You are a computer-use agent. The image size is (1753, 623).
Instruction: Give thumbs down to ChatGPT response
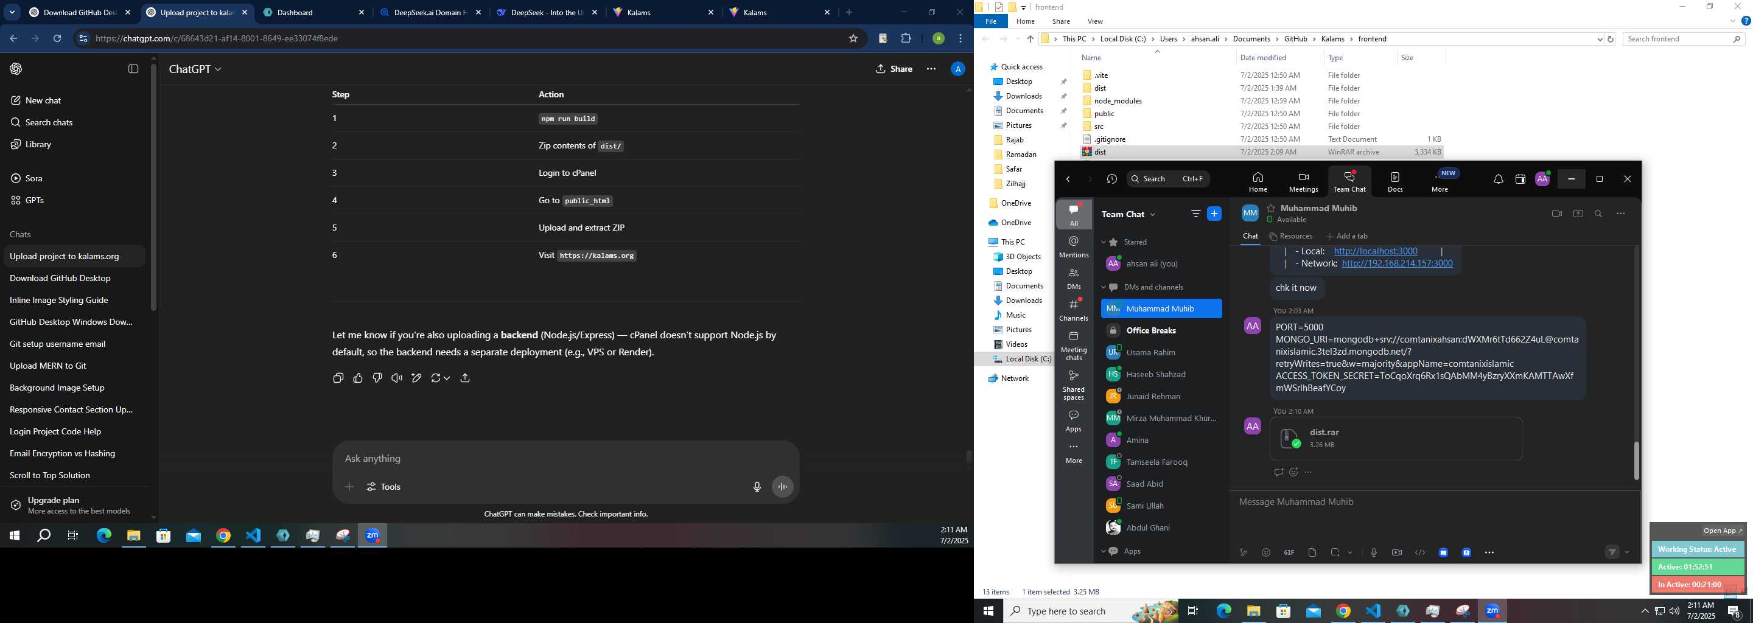coord(377,378)
